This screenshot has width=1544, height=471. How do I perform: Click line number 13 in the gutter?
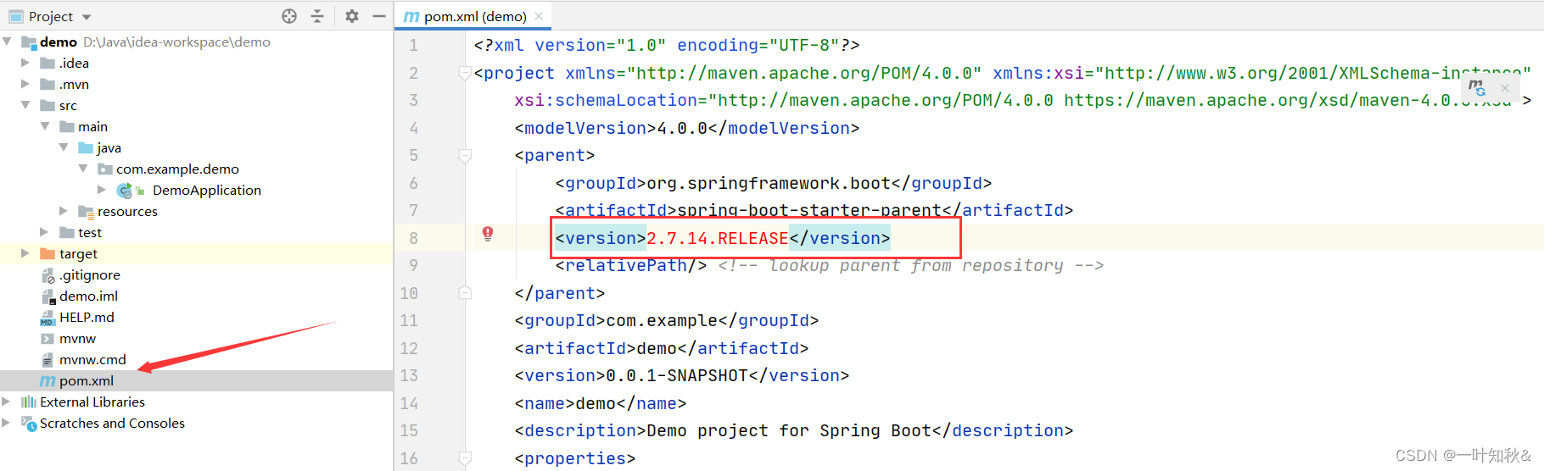click(409, 375)
